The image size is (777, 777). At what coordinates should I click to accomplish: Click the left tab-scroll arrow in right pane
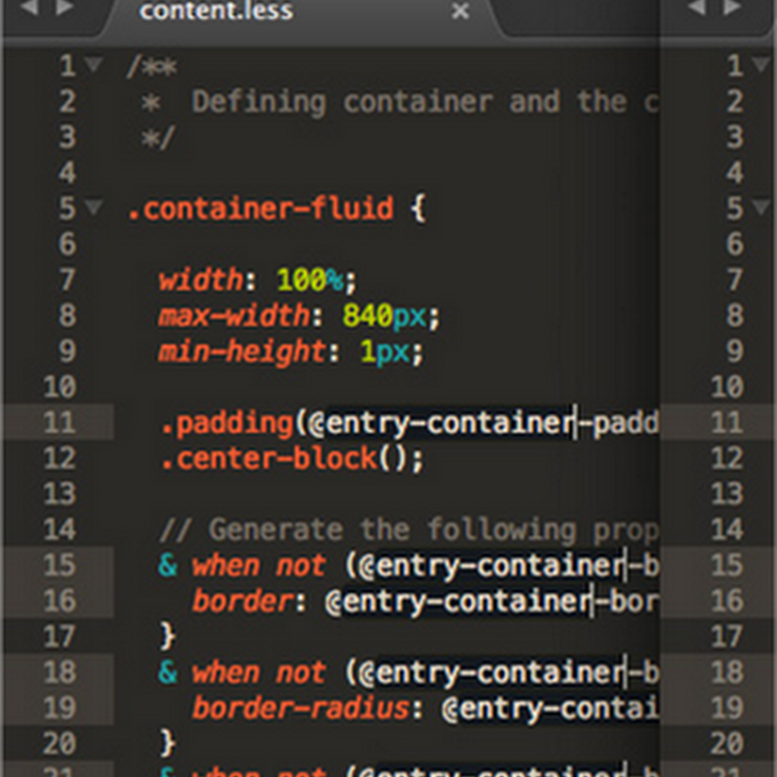point(696,10)
